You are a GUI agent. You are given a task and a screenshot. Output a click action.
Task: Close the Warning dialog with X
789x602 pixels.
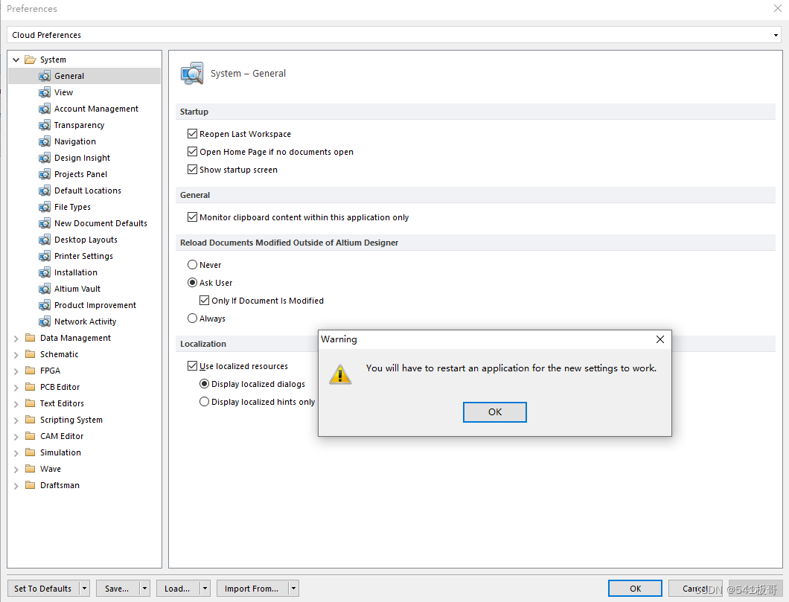(659, 339)
